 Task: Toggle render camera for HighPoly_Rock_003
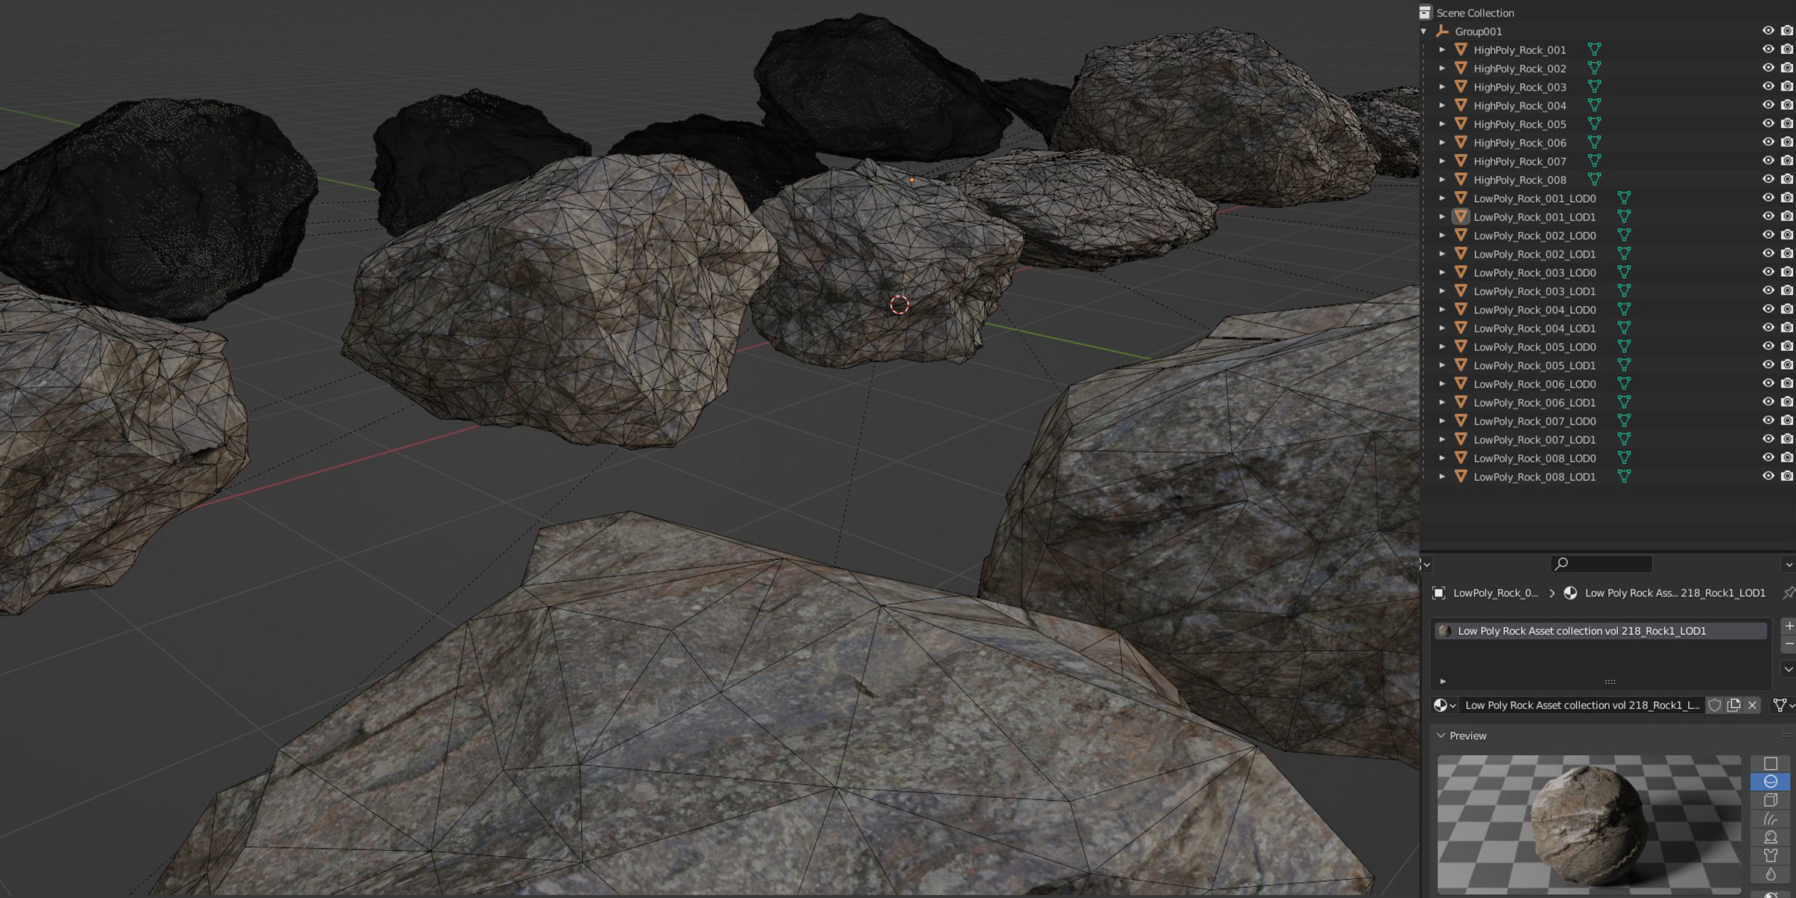(x=1787, y=87)
